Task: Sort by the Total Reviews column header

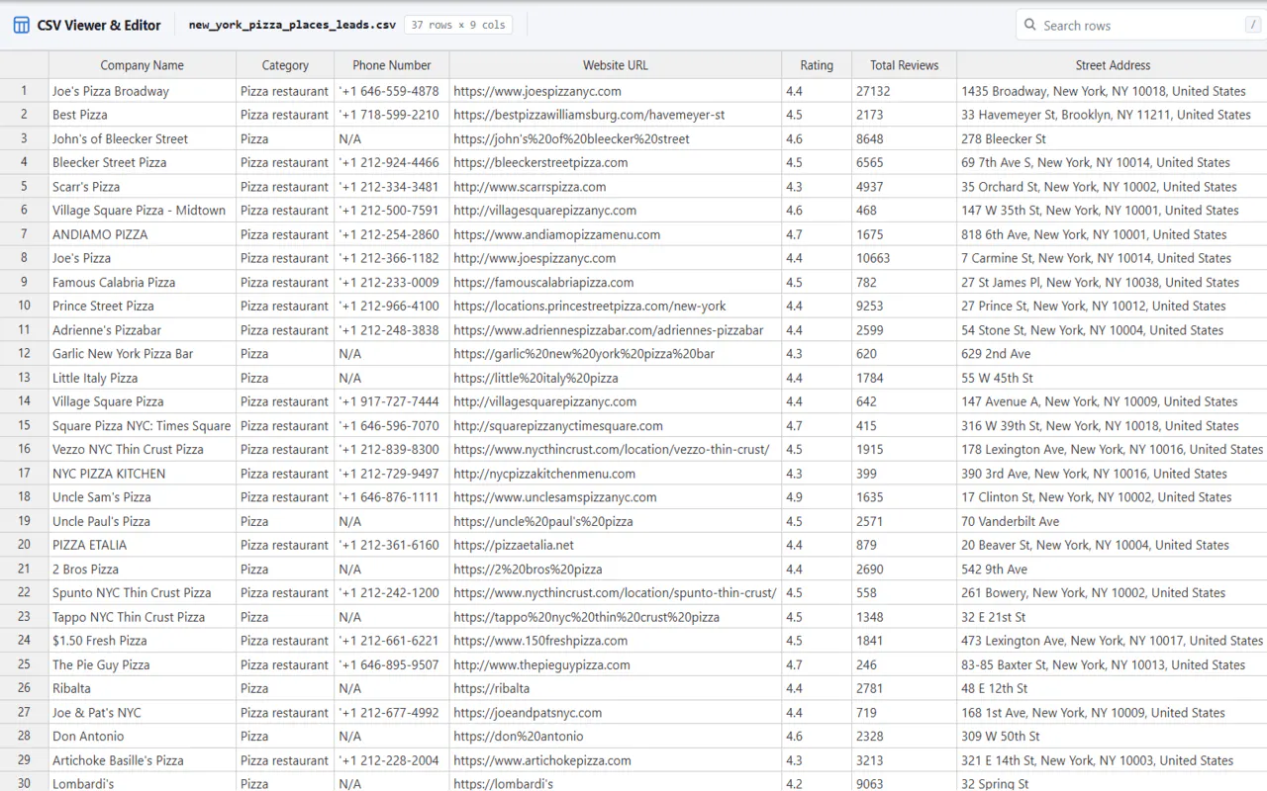Action: (904, 65)
